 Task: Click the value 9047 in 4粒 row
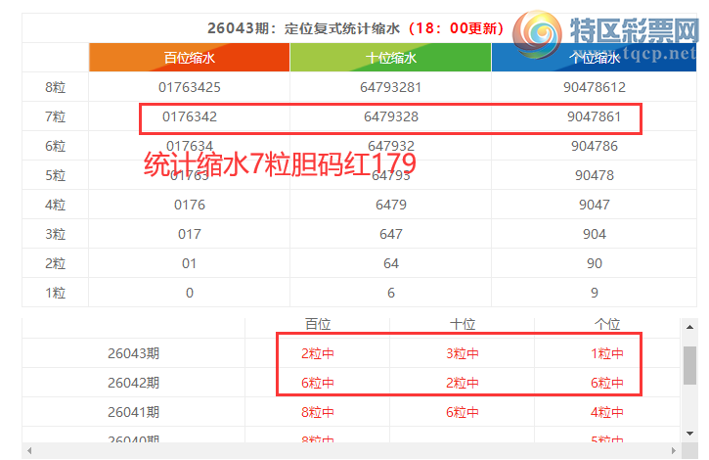click(x=595, y=205)
